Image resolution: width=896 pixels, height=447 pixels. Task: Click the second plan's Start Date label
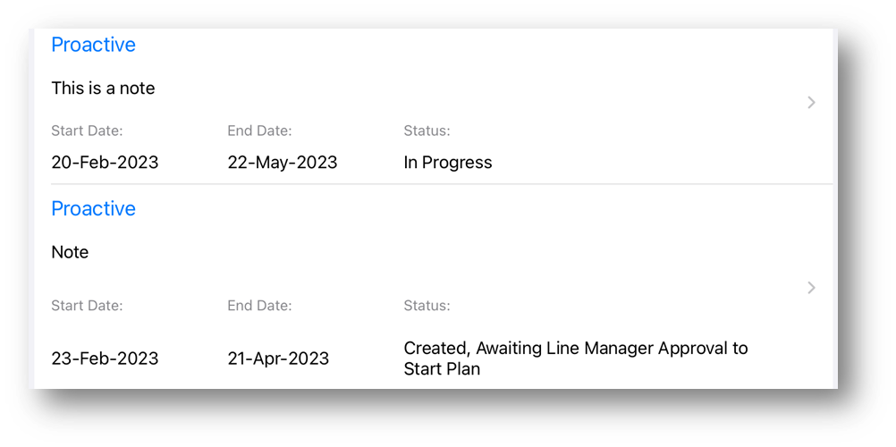click(x=87, y=306)
